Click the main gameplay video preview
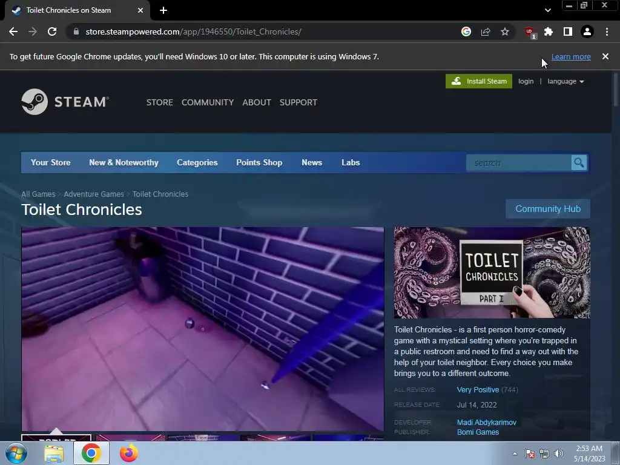This screenshot has height=465, width=620. point(202,329)
